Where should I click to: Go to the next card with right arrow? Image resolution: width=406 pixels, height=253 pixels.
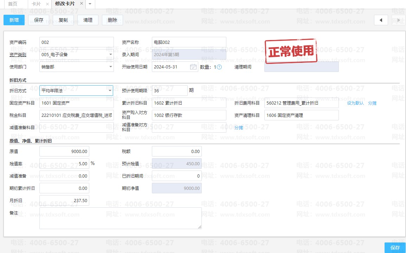pyautogui.click(x=398, y=20)
